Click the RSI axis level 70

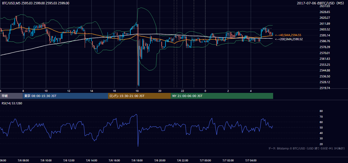321,117
